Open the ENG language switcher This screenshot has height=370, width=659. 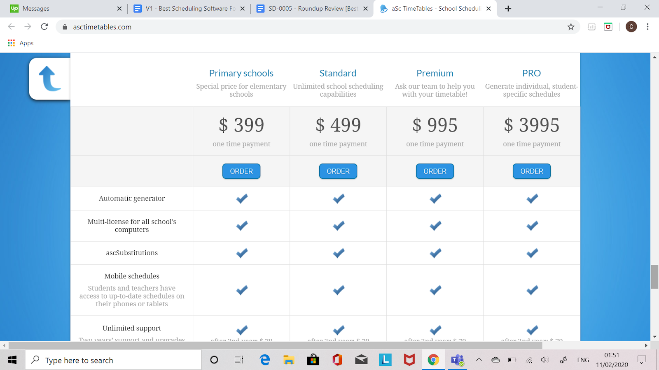pos(583,360)
